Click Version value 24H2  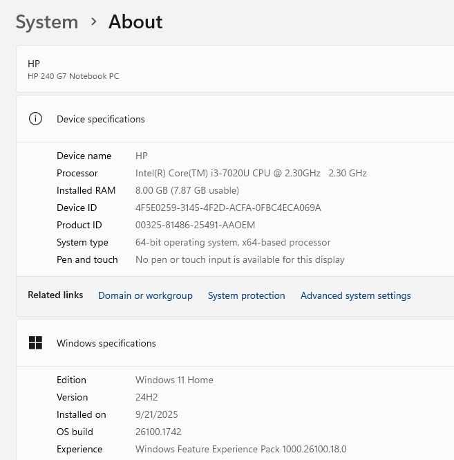coord(146,397)
